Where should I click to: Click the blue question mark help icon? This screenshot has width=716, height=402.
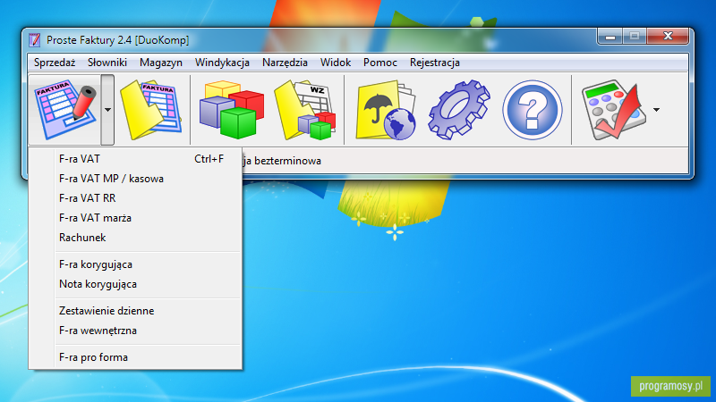pyautogui.click(x=532, y=110)
